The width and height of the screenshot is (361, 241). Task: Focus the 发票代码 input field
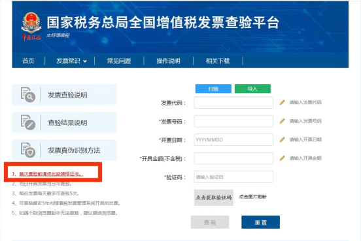point(233,102)
